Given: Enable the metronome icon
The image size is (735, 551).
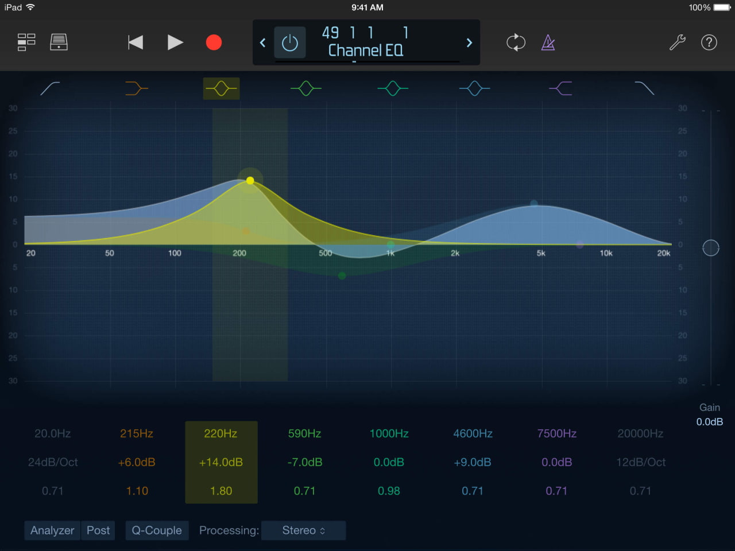Looking at the screenshot, I should [548, 42].
